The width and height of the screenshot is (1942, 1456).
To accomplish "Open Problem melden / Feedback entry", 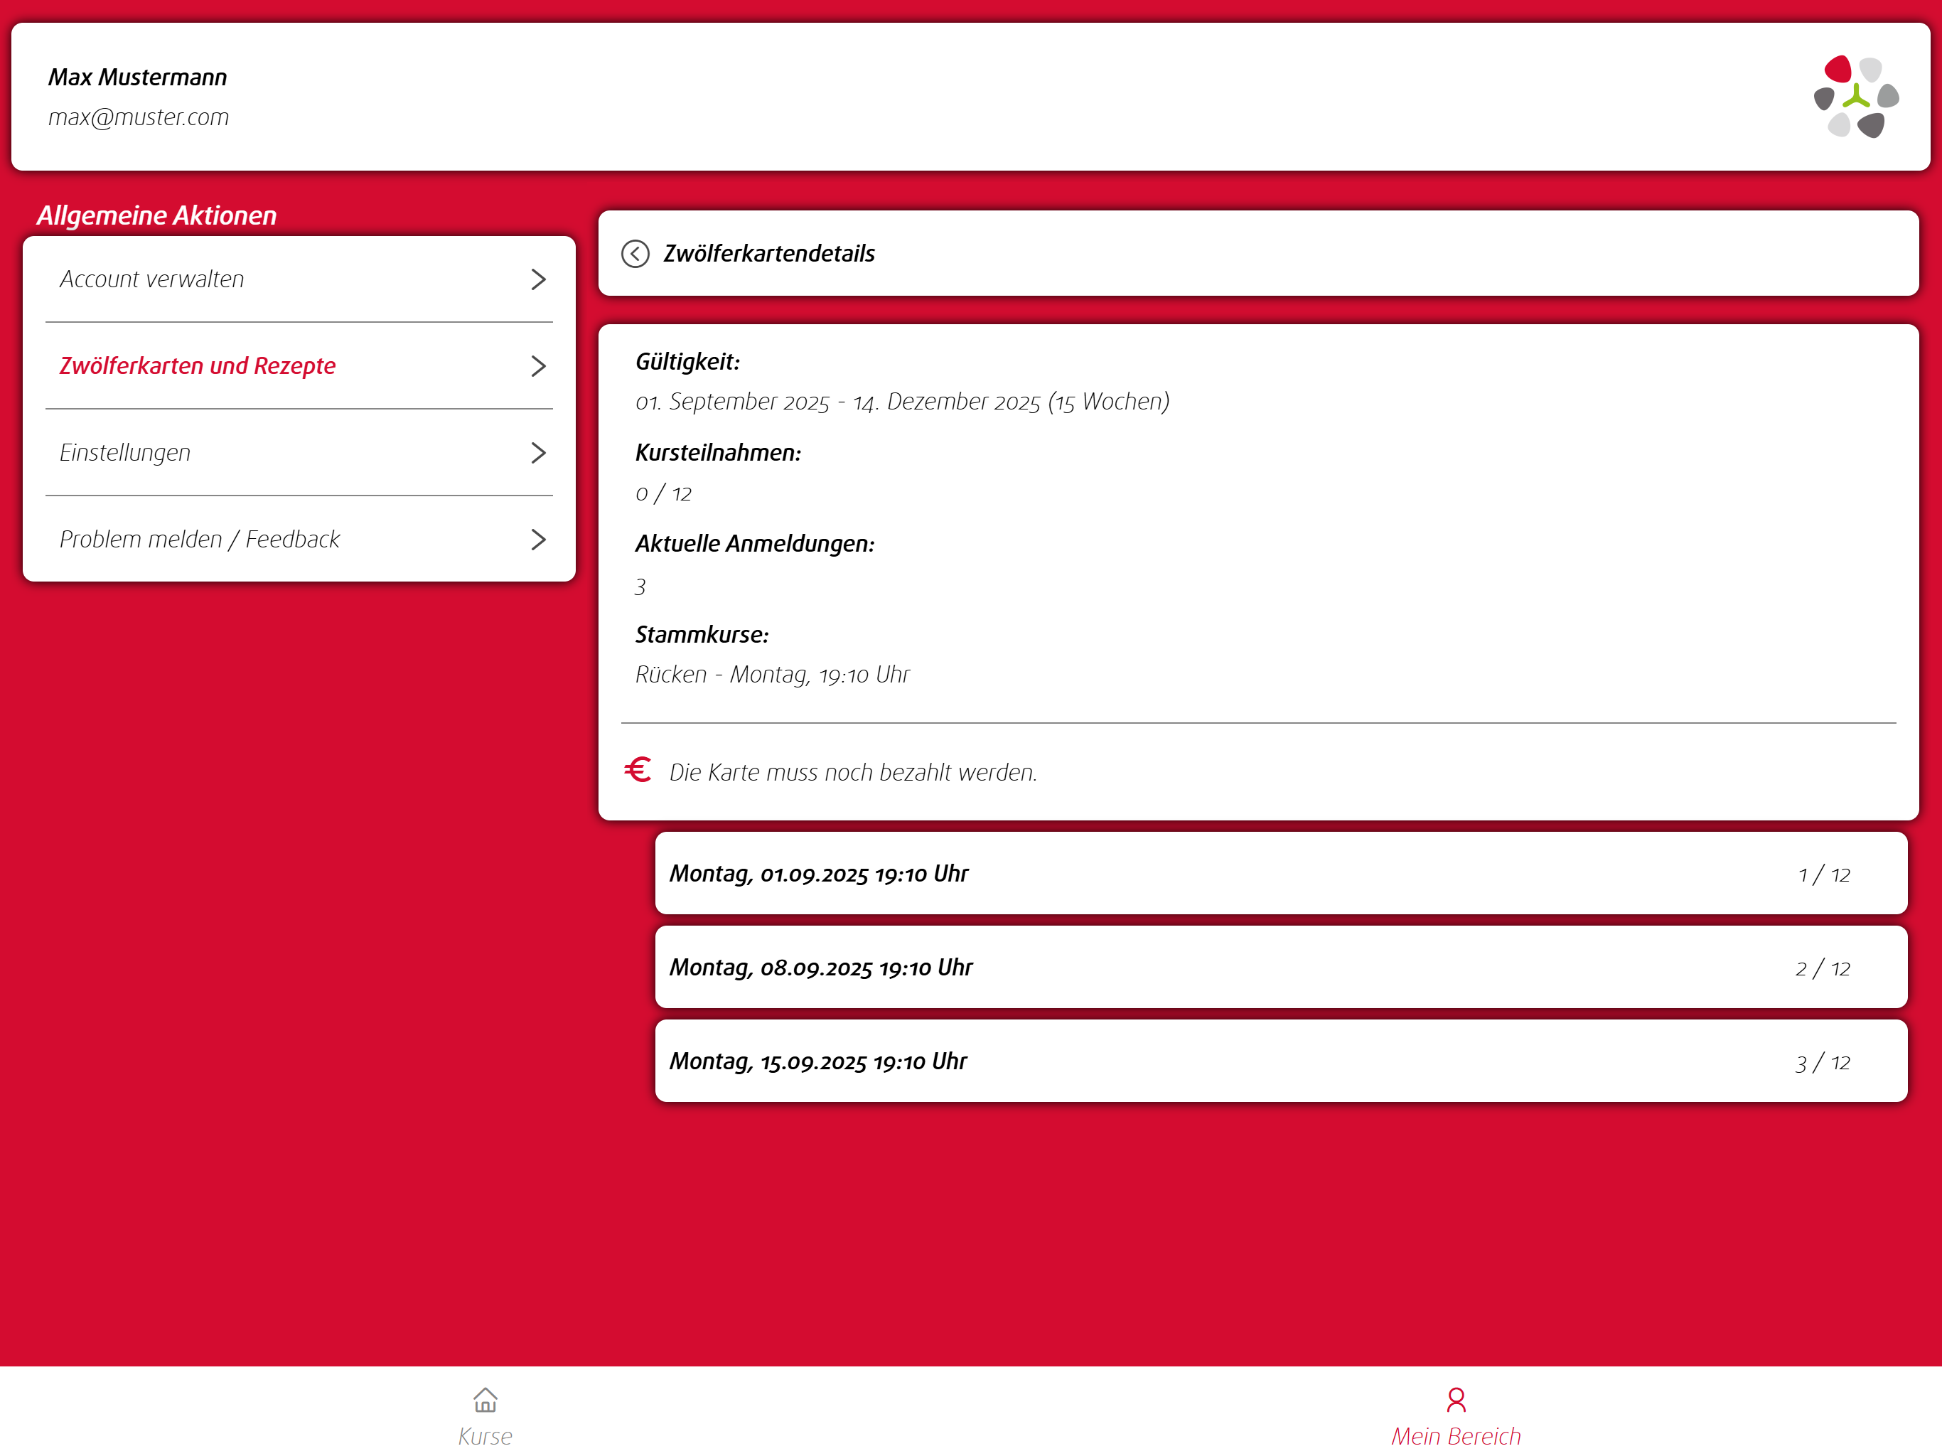I will click(x=299, y=539).
